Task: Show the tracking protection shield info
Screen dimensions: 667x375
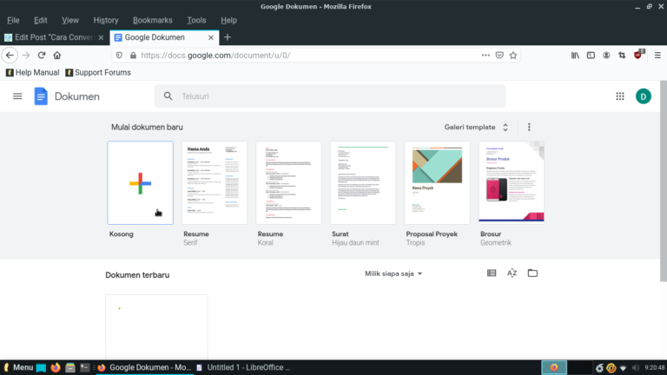Action: [x=119, y=56]
